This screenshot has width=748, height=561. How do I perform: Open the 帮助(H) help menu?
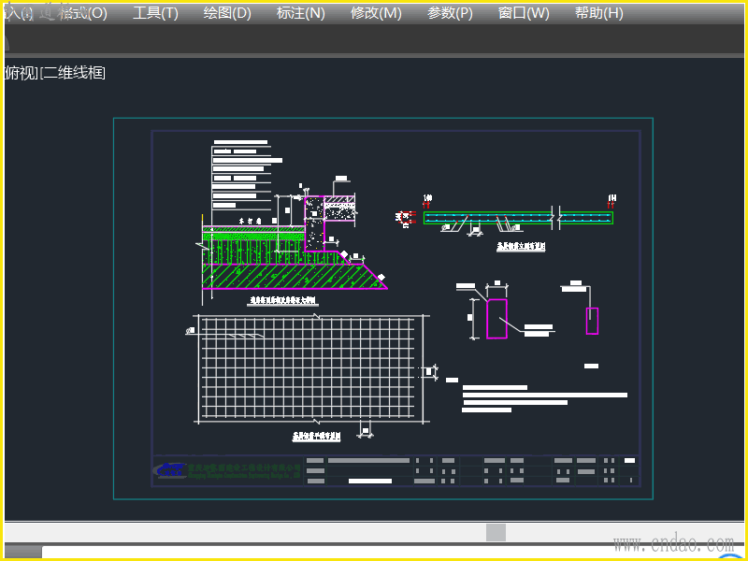(598, 13)
